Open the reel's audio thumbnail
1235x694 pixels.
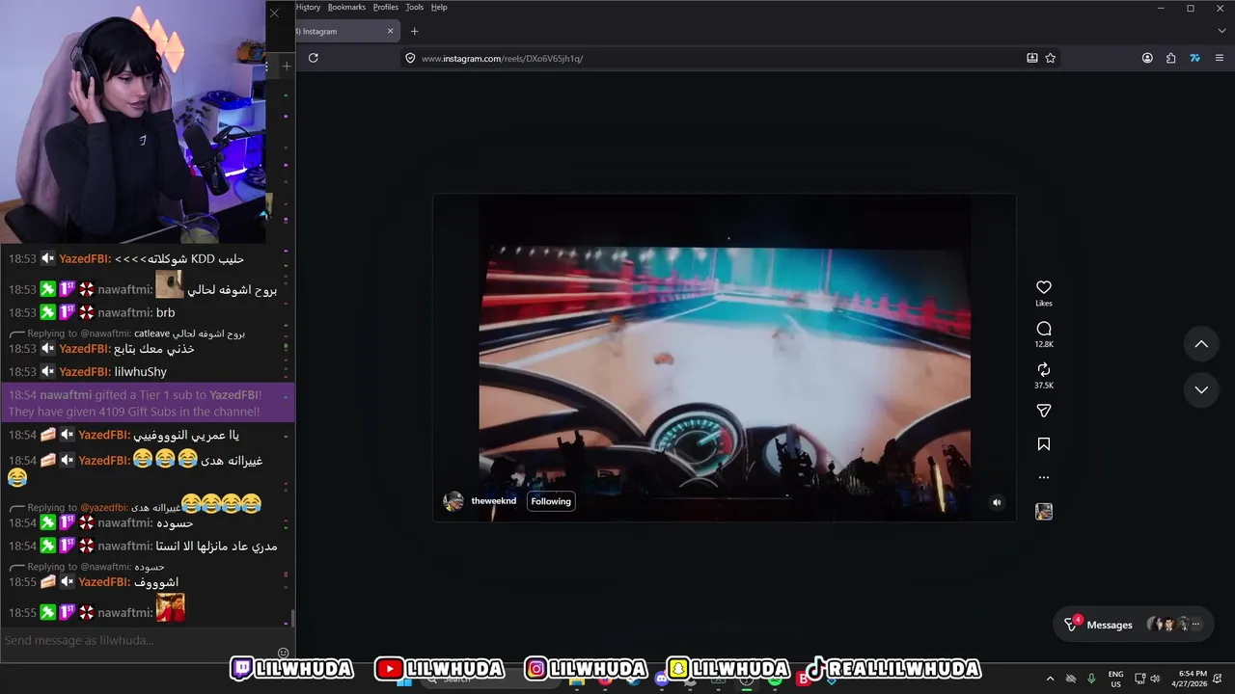coord(1043,512)
